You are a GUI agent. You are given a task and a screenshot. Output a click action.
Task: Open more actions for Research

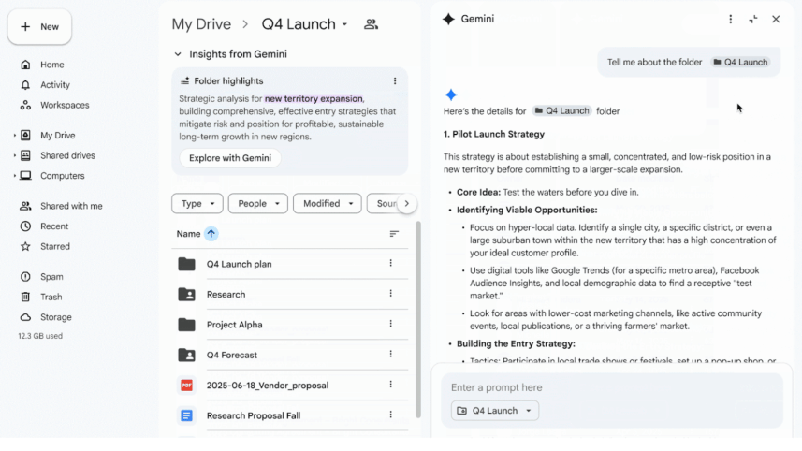(x=391, y=294)
